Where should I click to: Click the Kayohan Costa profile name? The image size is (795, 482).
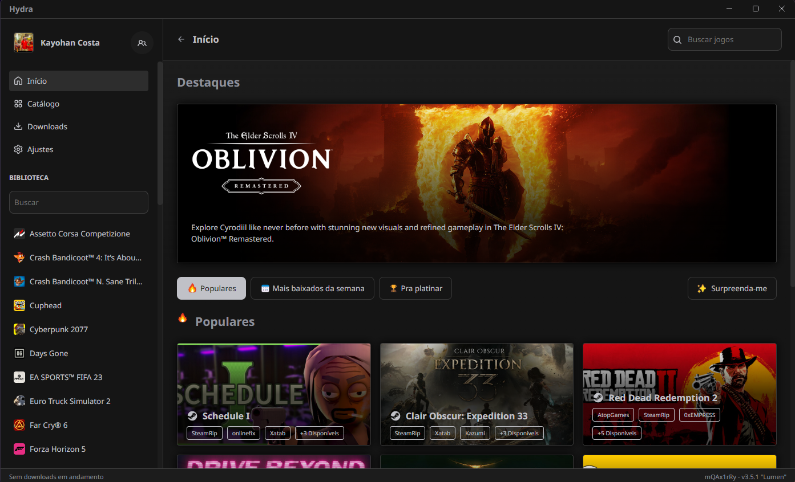coord(70,43)
